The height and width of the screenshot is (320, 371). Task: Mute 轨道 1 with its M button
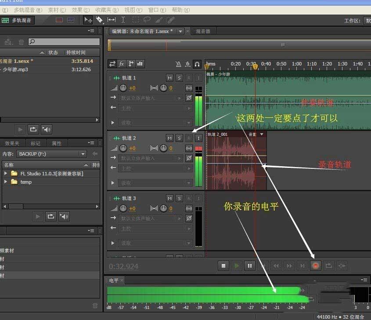click(x=169, y=77)
